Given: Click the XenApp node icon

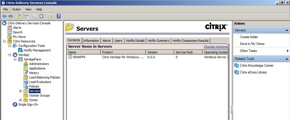Looking at the screenshot, I should (x=15, y=55).
